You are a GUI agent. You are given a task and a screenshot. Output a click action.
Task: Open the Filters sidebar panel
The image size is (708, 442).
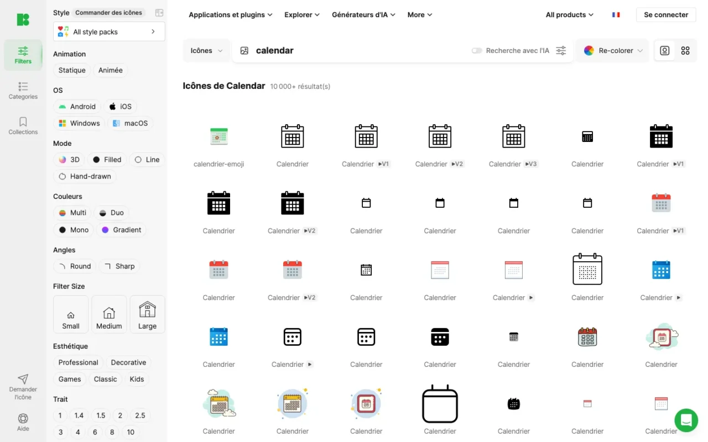(23, 55)
